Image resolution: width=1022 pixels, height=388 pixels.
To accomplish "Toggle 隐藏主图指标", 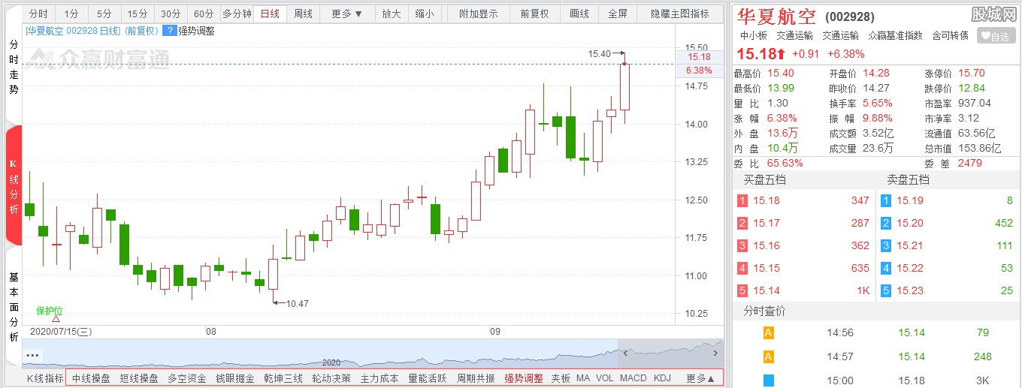I will [679, 14].
